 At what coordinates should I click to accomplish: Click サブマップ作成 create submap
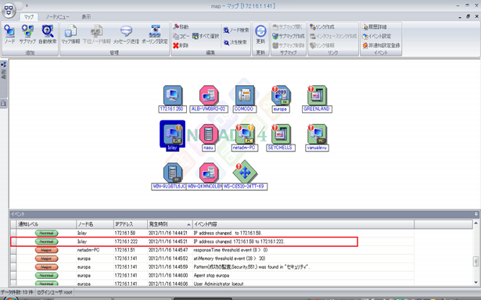pyautogui.click(x=289, y=36)
